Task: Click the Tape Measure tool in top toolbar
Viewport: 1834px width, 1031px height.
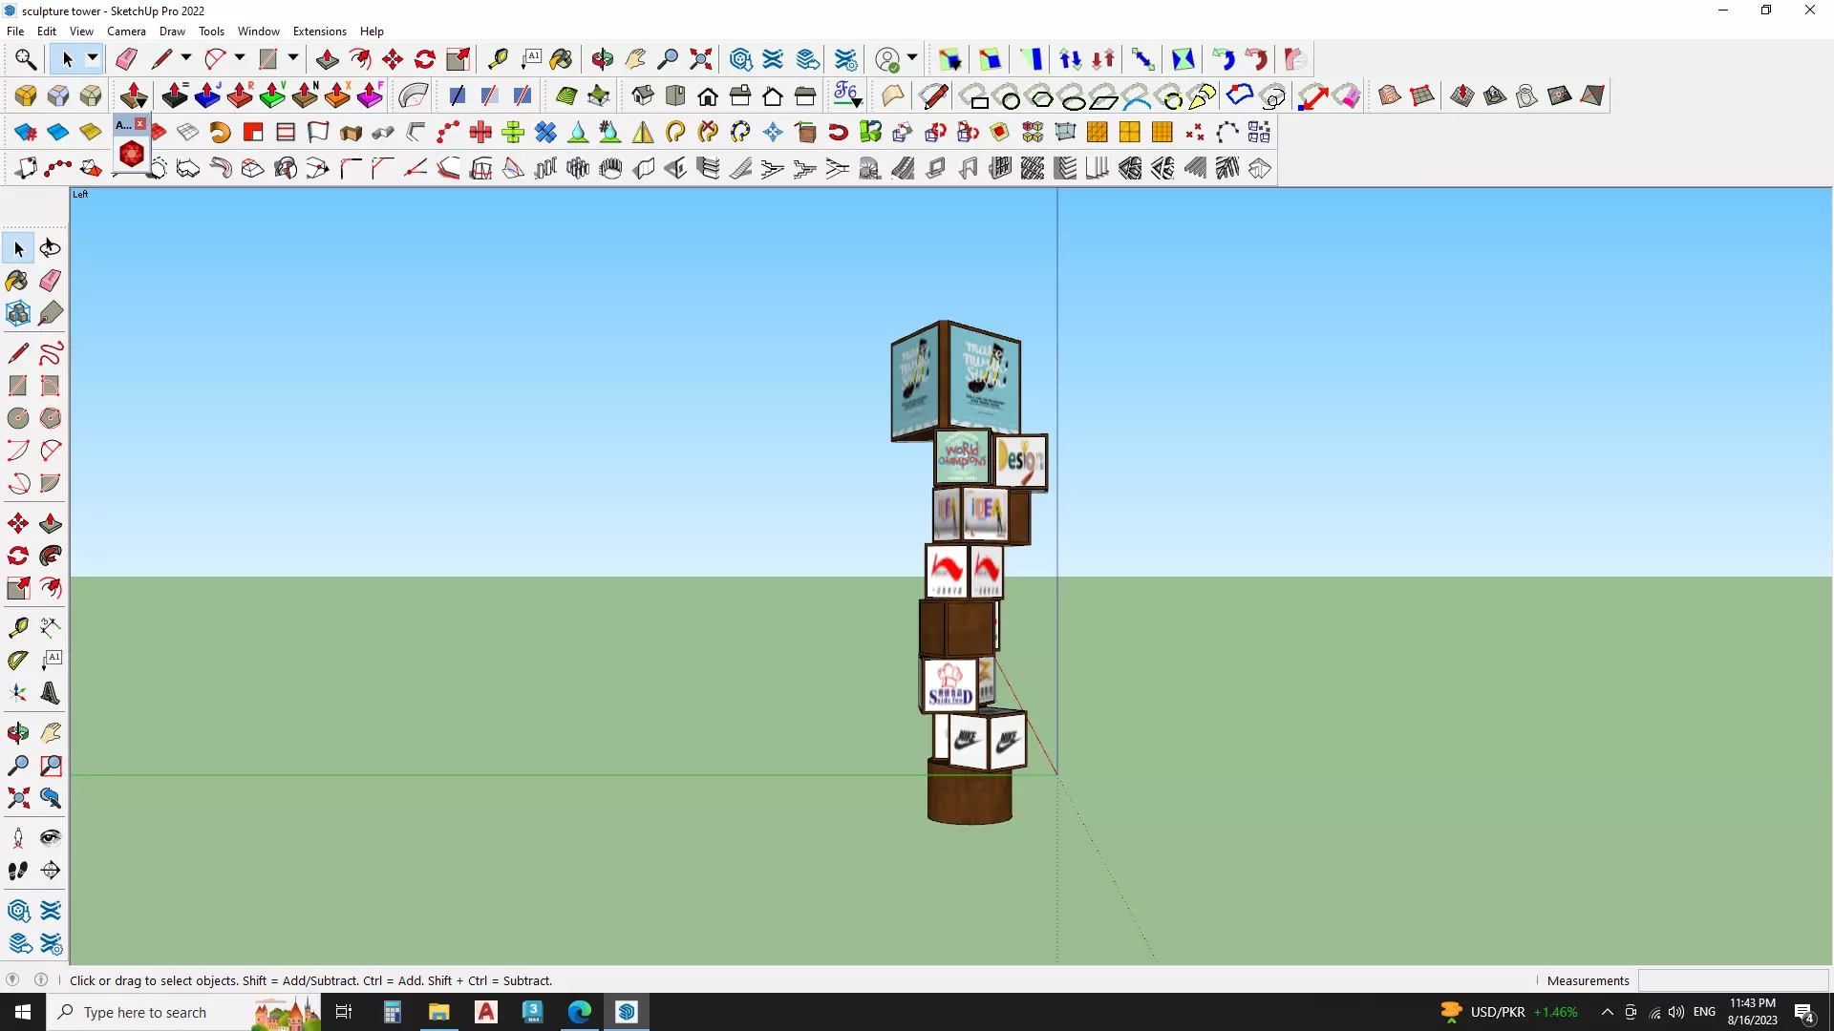Action: point(498,59)
